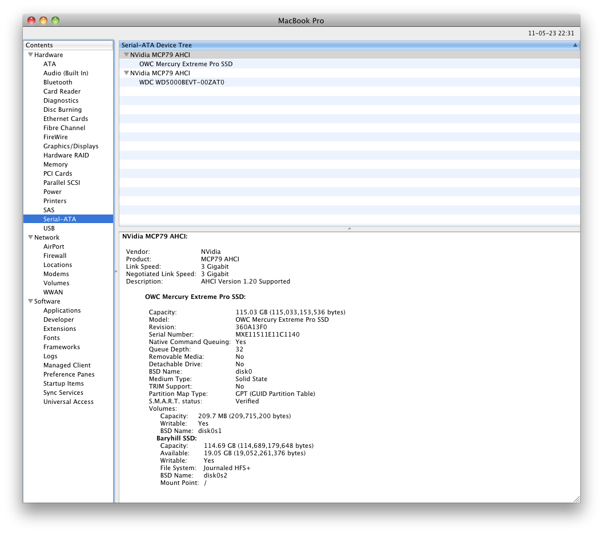Click the 11-05-23 22:31 timestamp
Screen dimensions: 603x534
pos(550,34)
